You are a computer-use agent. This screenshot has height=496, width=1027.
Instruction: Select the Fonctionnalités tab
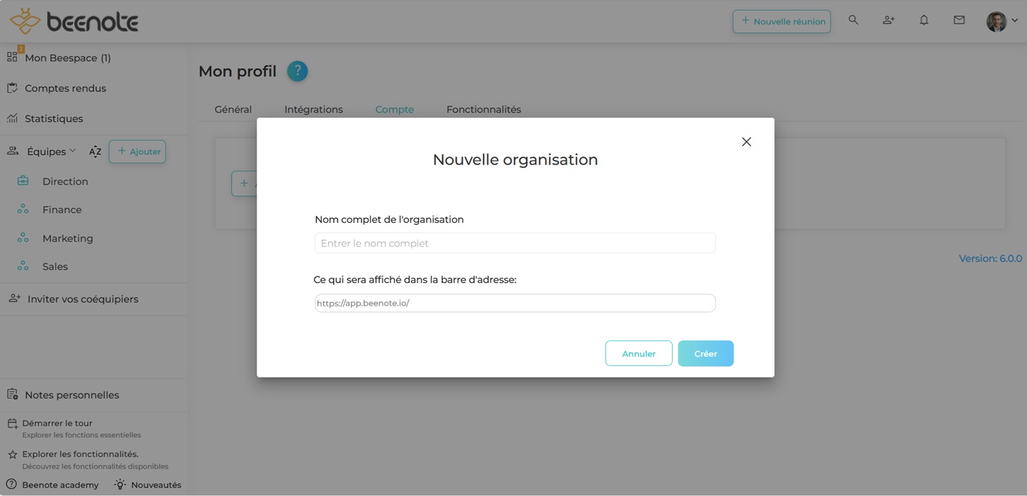(484, 110)
